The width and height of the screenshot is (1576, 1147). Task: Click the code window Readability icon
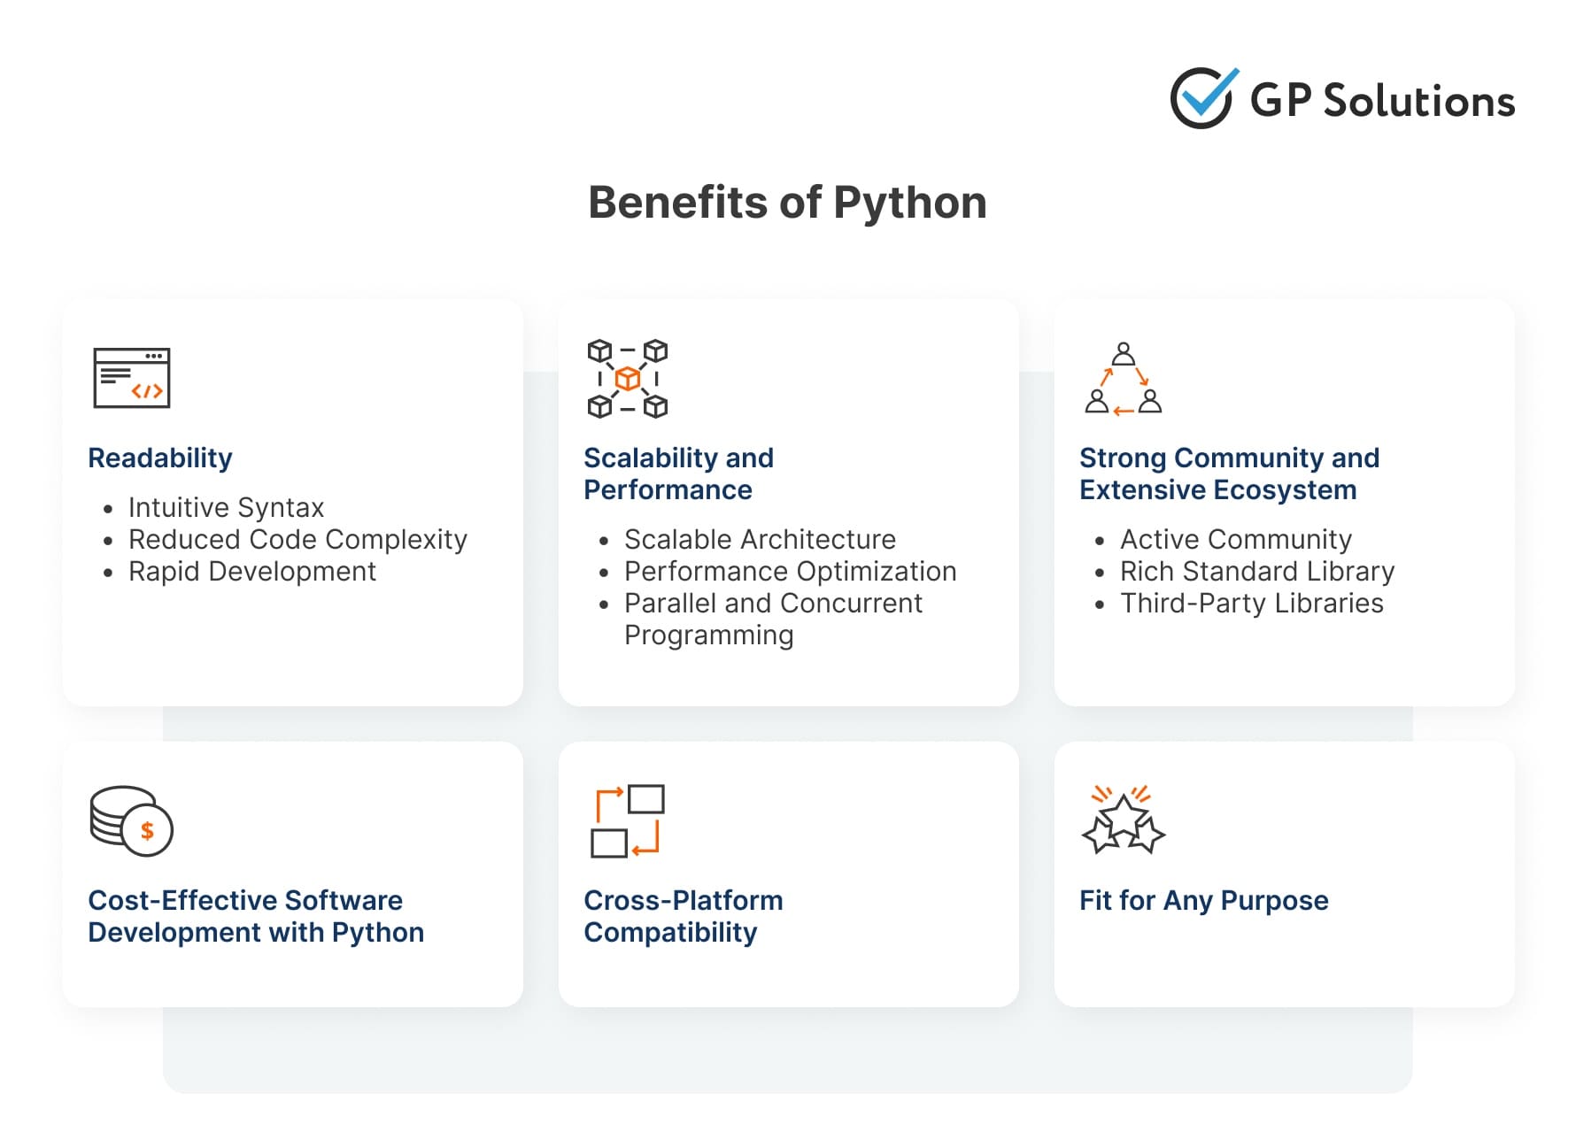131,378
